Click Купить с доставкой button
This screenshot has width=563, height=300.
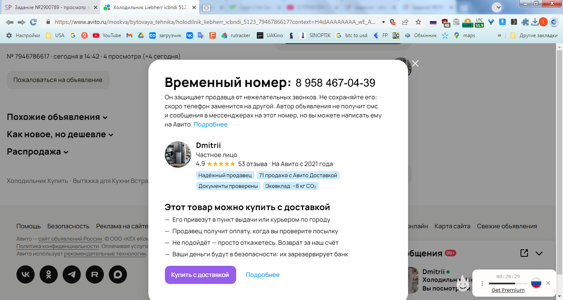click(x=200, y=275)
